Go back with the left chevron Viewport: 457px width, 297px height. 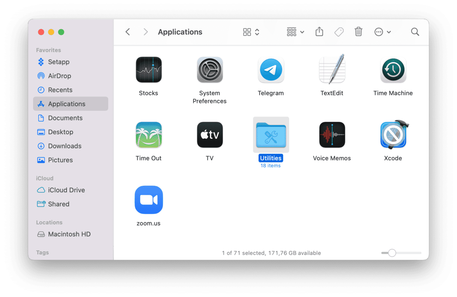coord(128,32)
